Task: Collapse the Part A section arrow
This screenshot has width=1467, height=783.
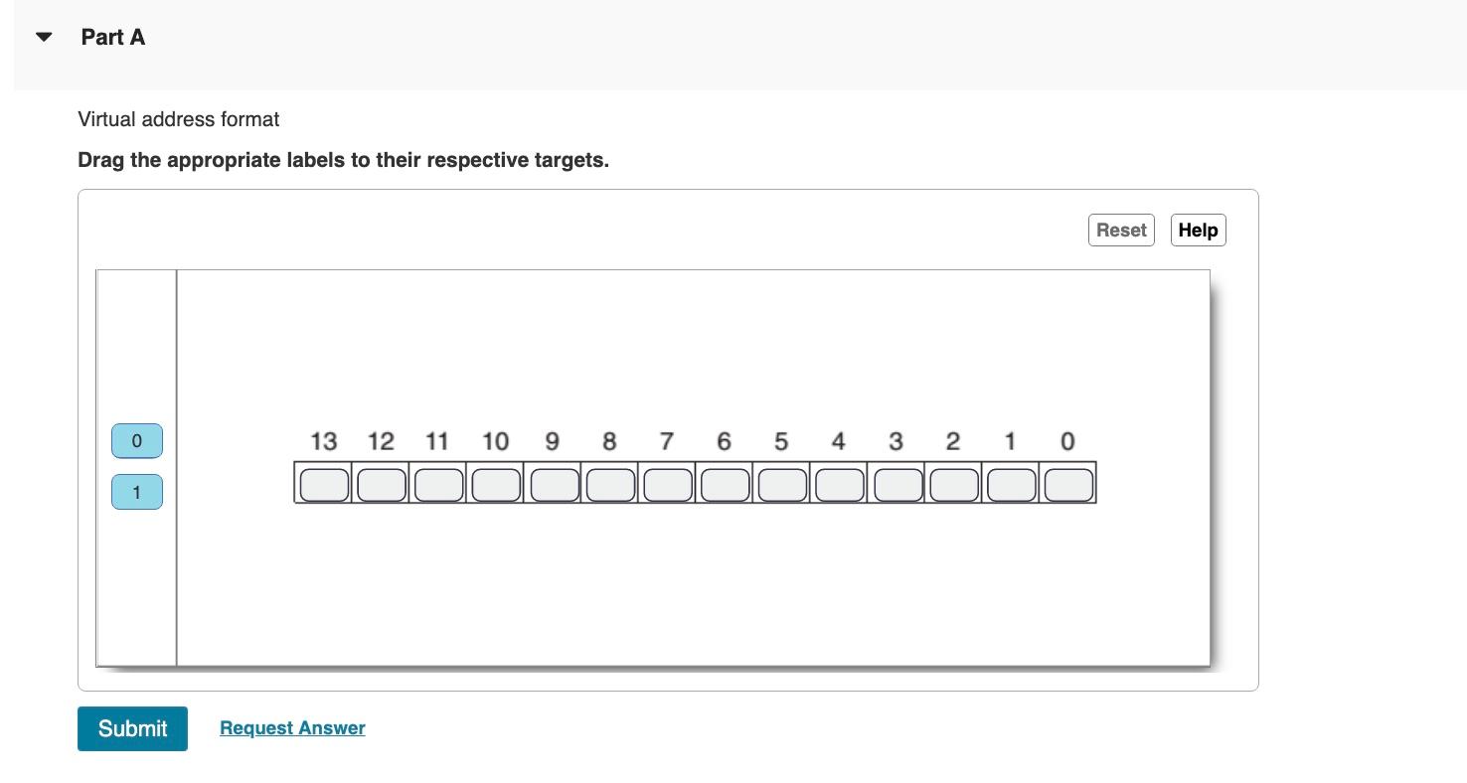Action: [x=44, y=37]
